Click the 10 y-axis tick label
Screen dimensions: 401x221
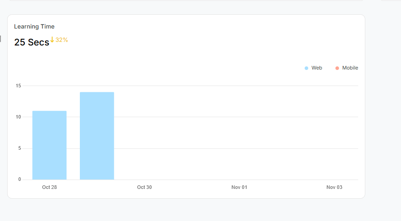point(18,117)
